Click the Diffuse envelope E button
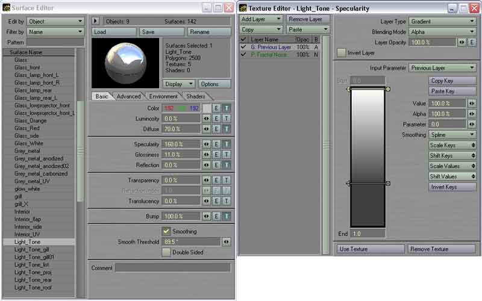Image resolution: width=482 pixels, height=301 pixels. 216,129
